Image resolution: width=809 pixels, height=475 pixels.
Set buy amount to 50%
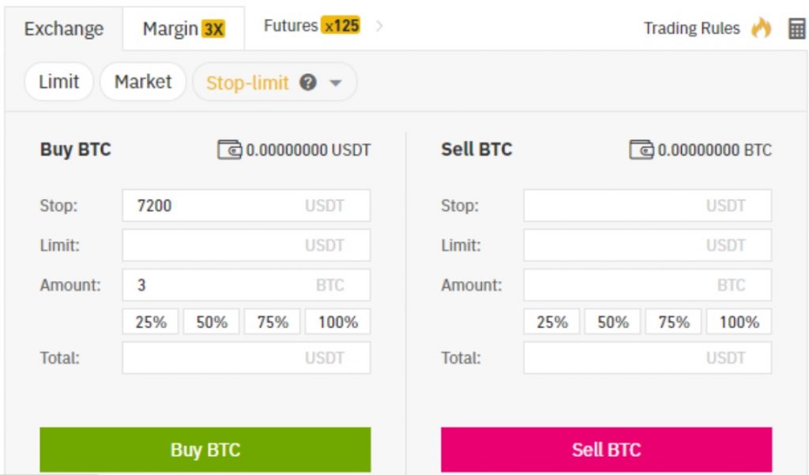pos(212,322)
